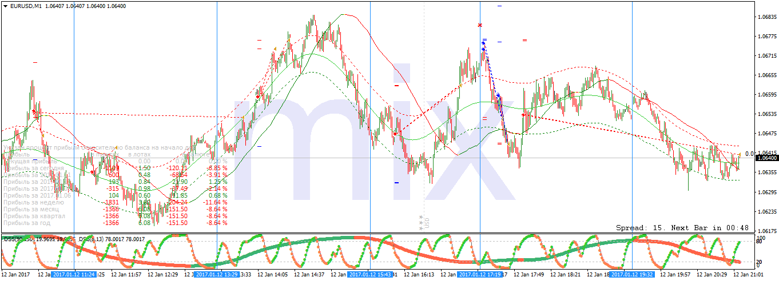Click the triangle icon before EURUSD,M1

point(5,6)
